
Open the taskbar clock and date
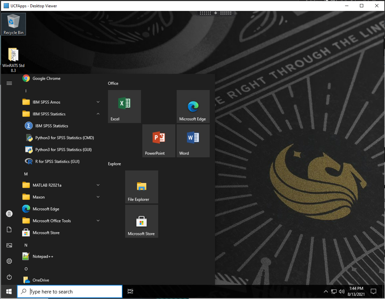356,291
